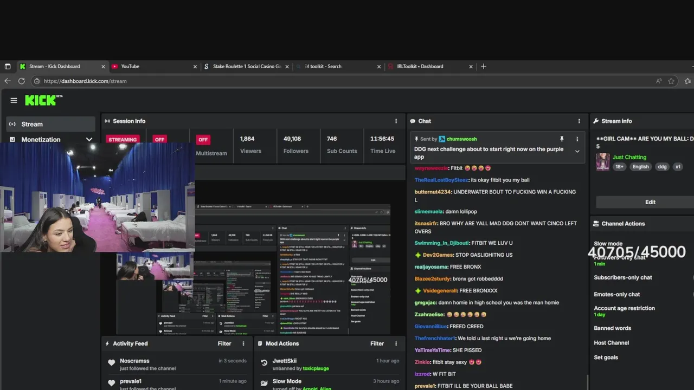This screenshot has width=694, height=390.
Task: Open the Mod Actions Filter dropdown
Action: coord(377,343)
